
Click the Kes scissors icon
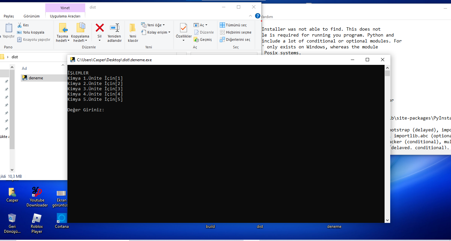point(19,25)
